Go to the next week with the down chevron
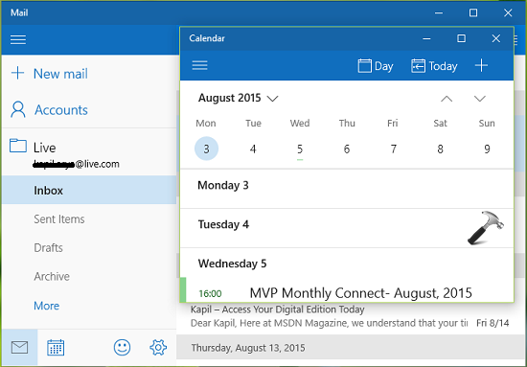Screen dimensions: 527x367 click(x=480, y=99)
